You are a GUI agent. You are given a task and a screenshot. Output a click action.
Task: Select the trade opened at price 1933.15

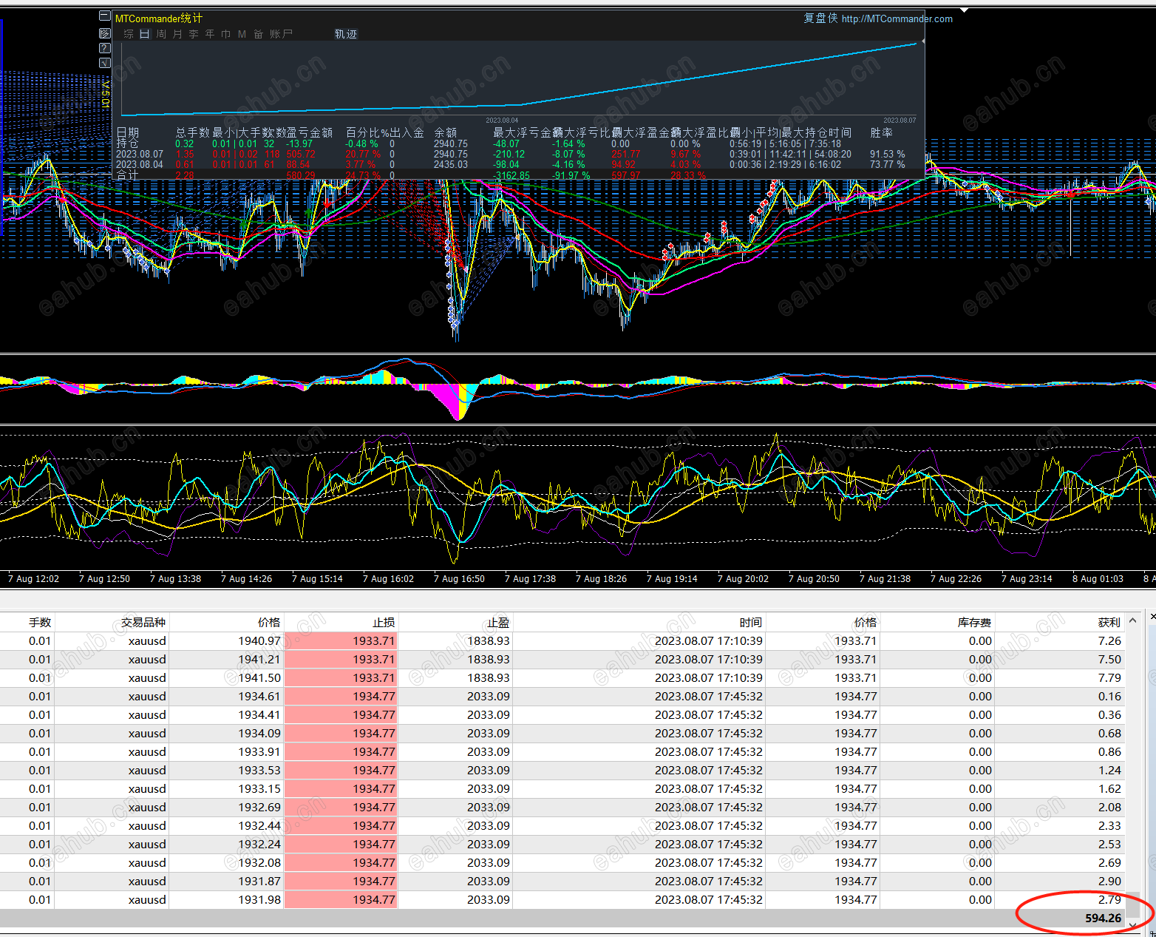coord(562,789)
